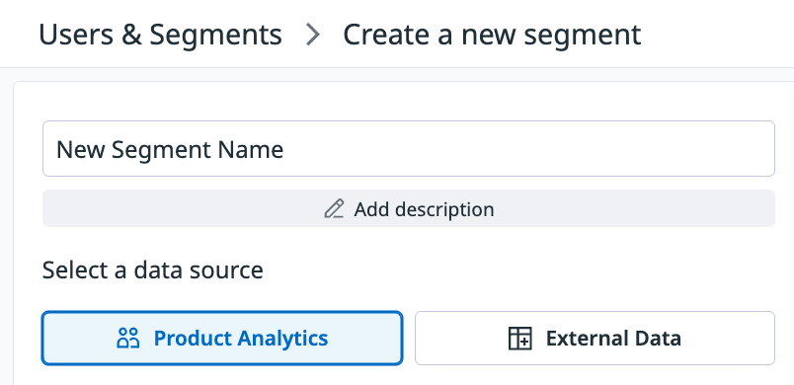
Task: Select the table icon on External Data
Action: point(520,338)
